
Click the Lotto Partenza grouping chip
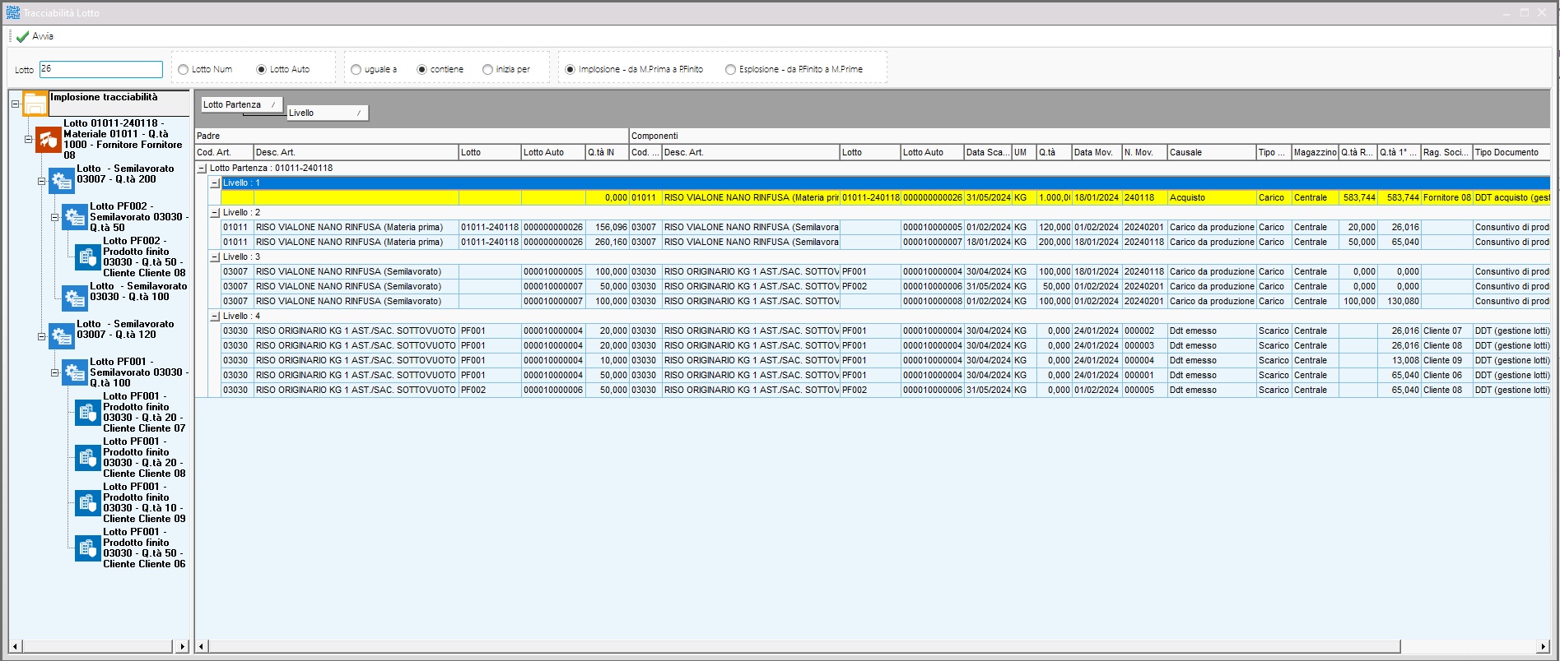tap(242, 104)
